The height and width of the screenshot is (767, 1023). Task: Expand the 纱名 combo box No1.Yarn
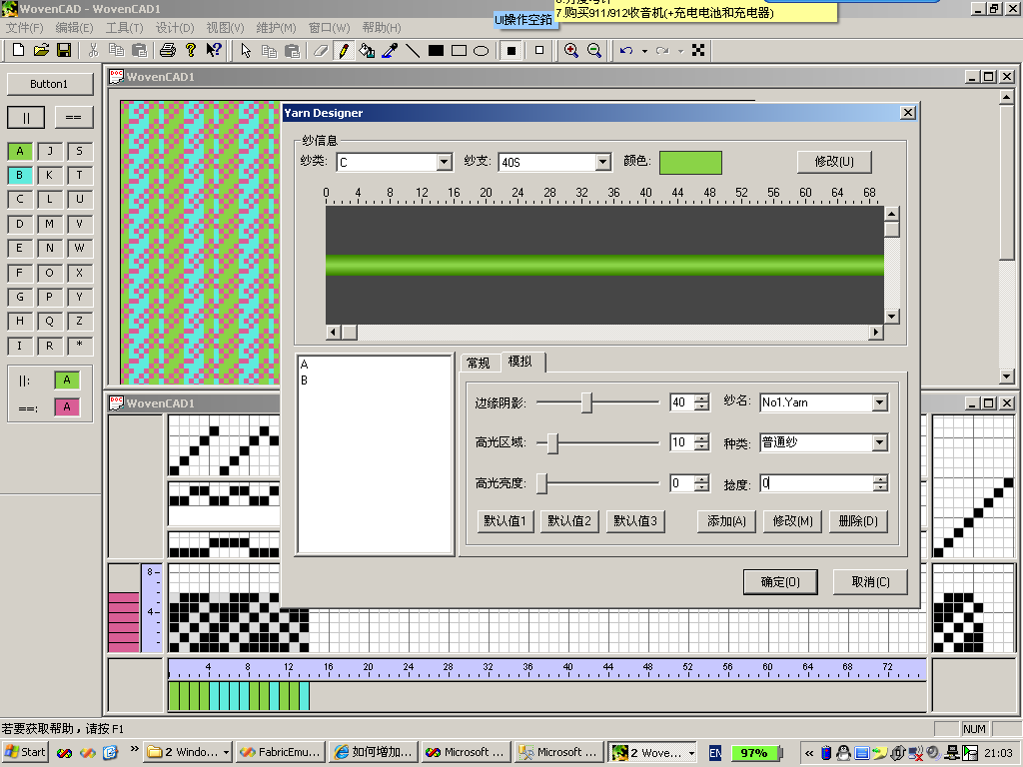coord(879,402)
